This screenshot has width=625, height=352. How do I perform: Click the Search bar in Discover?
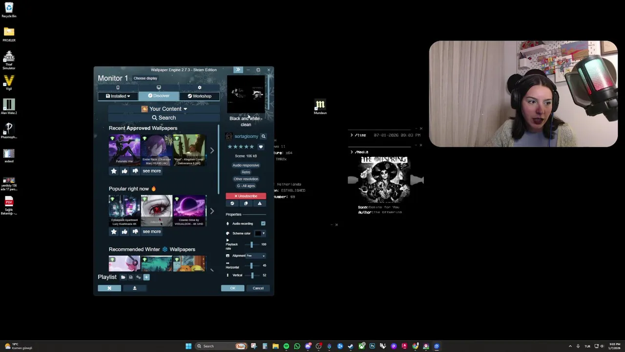pyautogui.click(x=164, y=118)
